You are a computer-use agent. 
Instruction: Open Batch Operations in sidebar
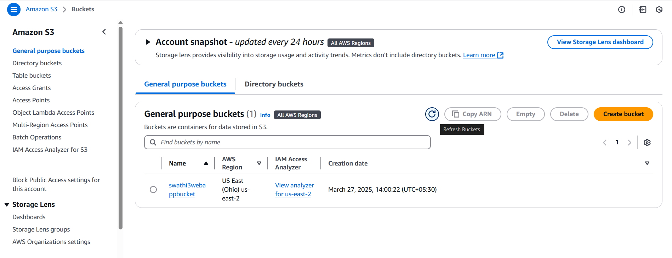[37, 137]
